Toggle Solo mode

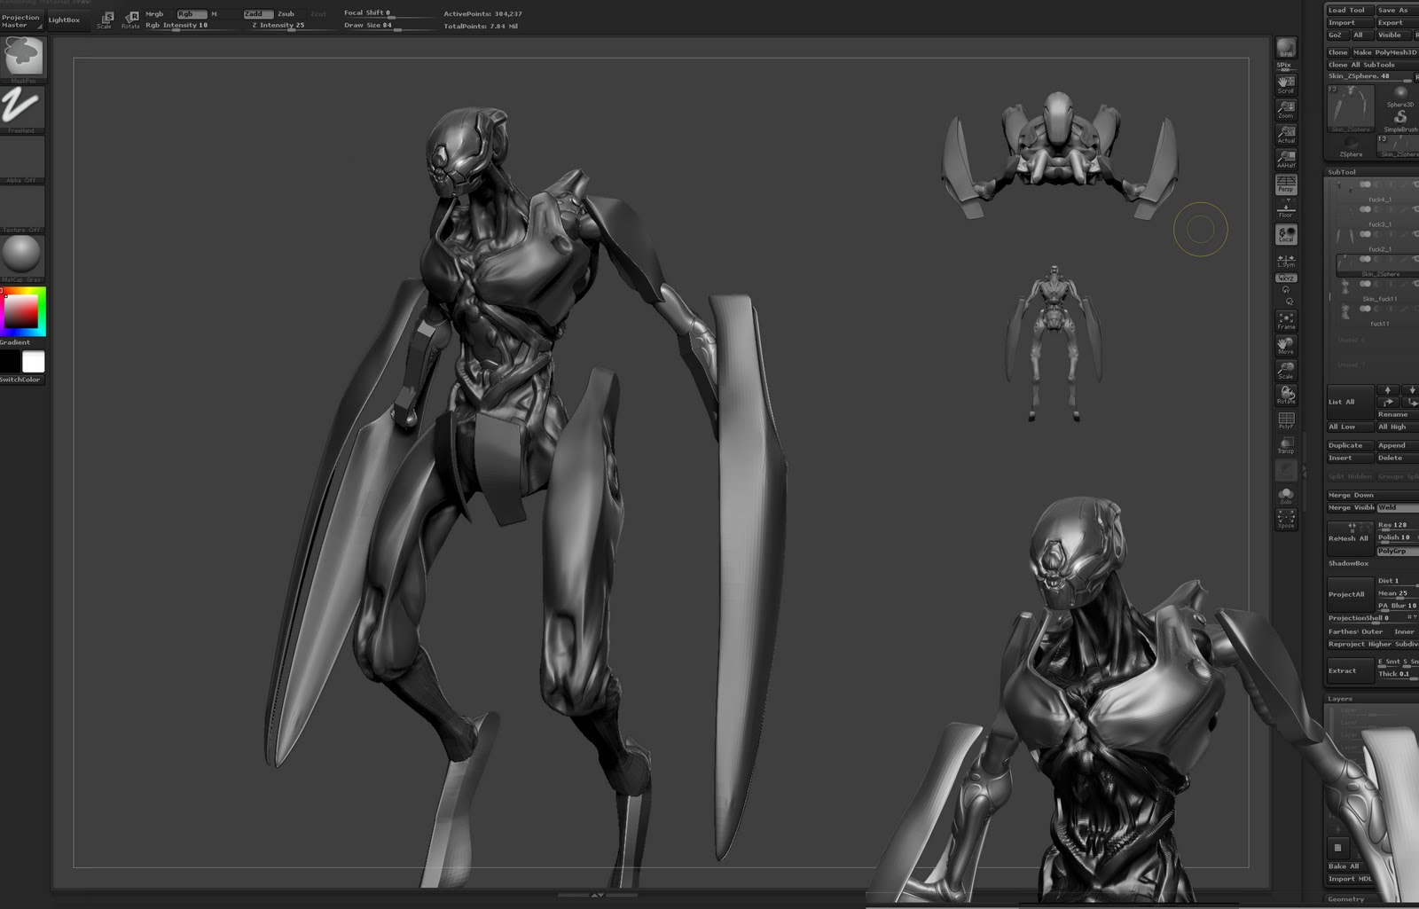click(1286, 495)
